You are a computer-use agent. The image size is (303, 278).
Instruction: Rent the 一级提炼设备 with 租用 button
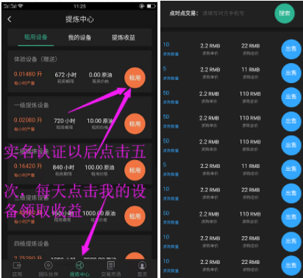click(x=135, y=124)
